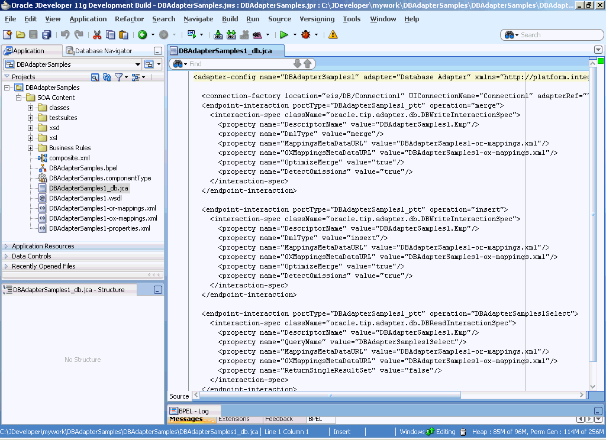The height and width of the screenshot is (440, 606).
Task: Expand the Business Rules folder
Action: coord(31,148)
